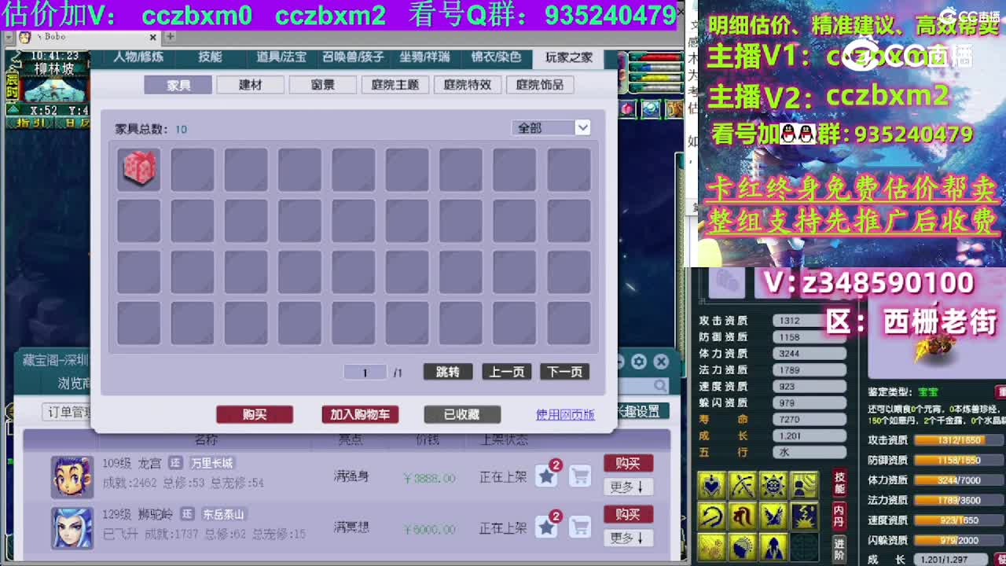Click the cart icon on 狮驼岭 row
The height and width of the screenshot is (566, 1006).
[x=580, y=527]
